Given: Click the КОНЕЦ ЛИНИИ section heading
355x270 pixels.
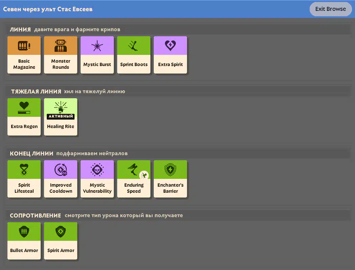Looking at the screenshot, I should [x=32, y=153].
